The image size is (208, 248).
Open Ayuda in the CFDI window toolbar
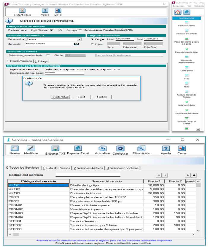point(45,10)
